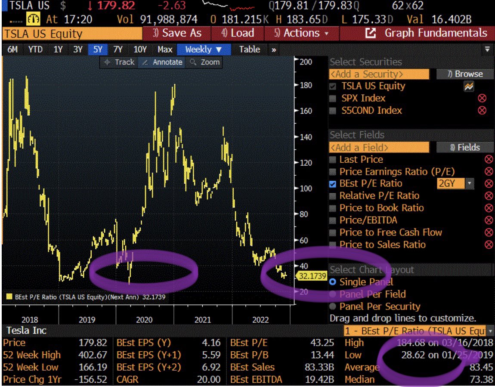The width and height of the screenshot is (495, 387).
Task: Check the Price to Free Cash Flow field
Action: [333, 232]
